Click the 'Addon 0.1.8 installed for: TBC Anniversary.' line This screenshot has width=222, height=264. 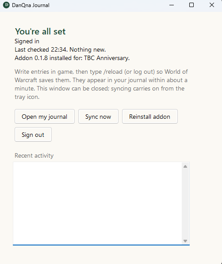click(72, 58)
